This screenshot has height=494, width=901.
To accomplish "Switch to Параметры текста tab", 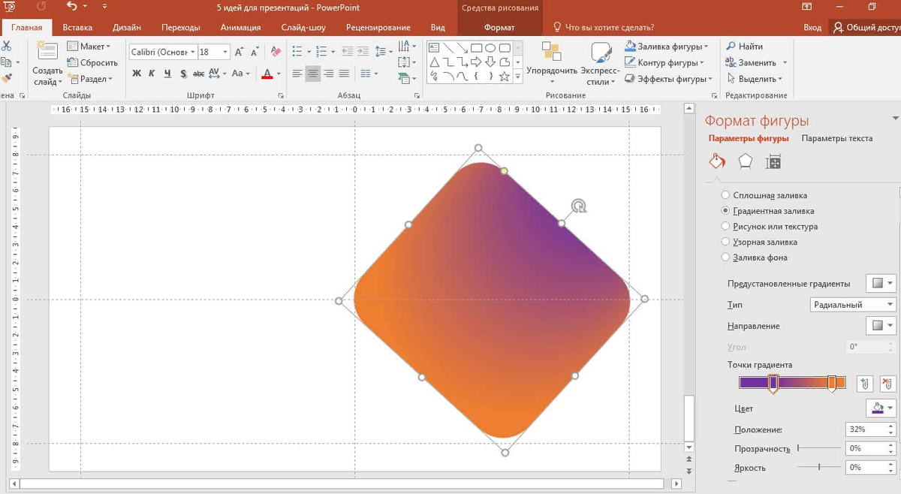I will [836, 138].
